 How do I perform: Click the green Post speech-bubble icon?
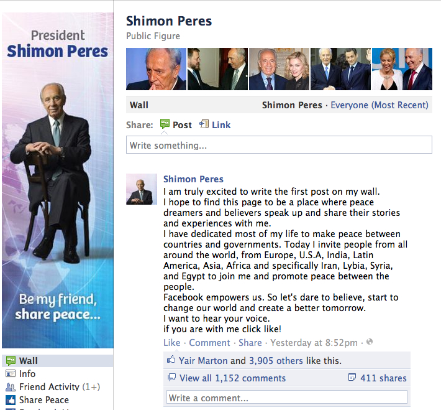pos(165,124)
